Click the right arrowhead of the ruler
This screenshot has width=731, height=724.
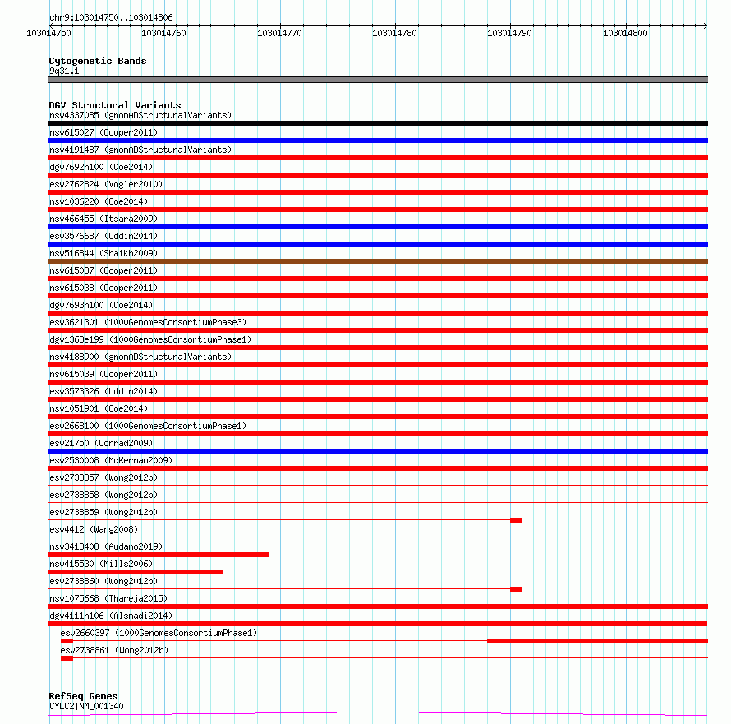click(706, 25)
